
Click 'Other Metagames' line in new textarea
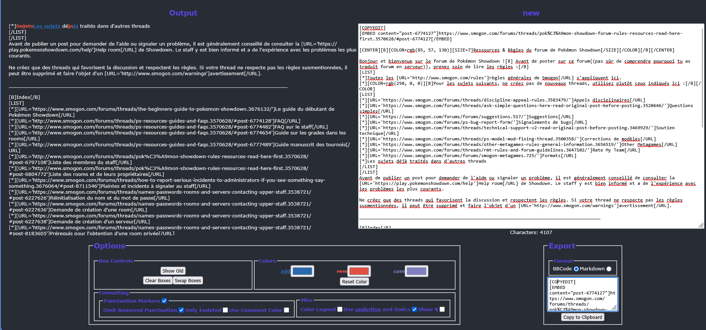[518, 144]
